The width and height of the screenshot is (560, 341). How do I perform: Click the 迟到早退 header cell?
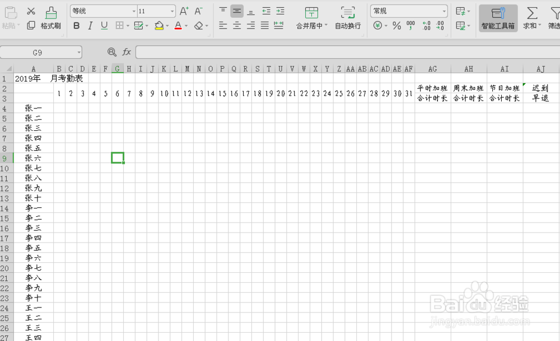[540, 93]
